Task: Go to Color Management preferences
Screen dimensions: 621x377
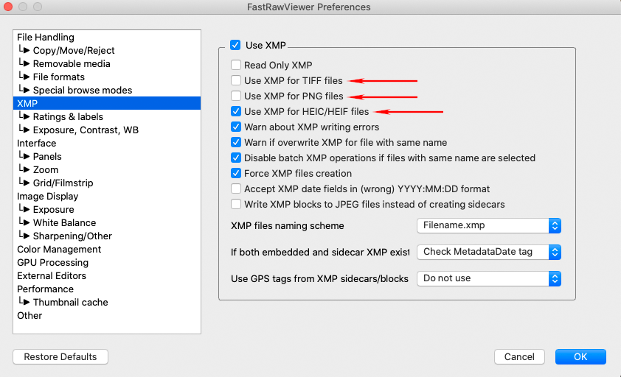Action: 59,250
